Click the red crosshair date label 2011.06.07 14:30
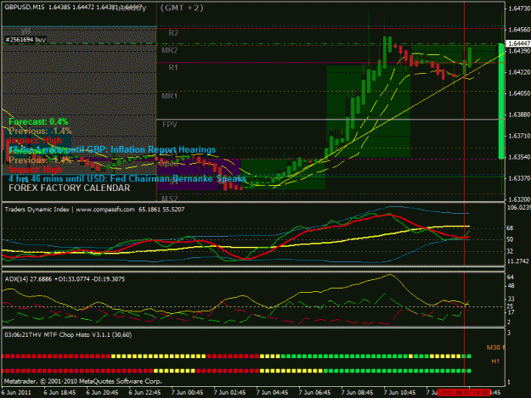Screen dimensions: 531x398 (x=464, y=393)
